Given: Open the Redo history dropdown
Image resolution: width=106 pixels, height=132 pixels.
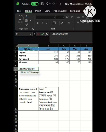Looking at the screenshot, I should 57,4.
